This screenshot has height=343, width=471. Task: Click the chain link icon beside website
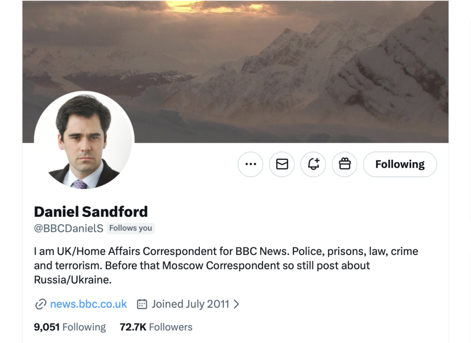(x=41, y=304)
